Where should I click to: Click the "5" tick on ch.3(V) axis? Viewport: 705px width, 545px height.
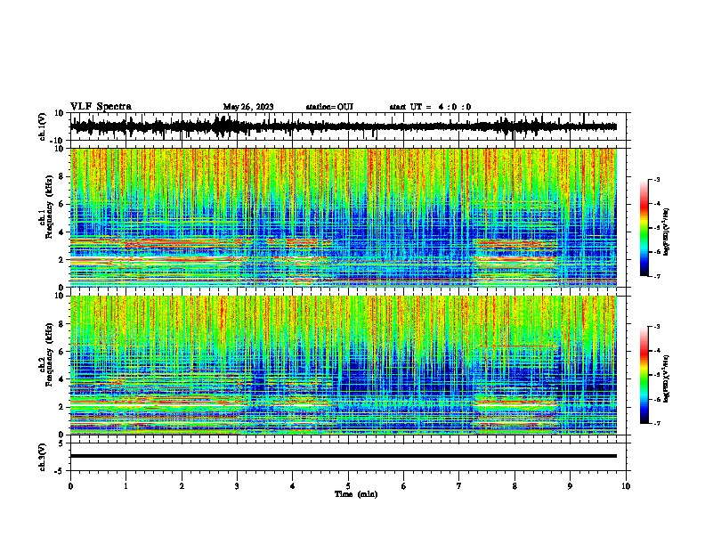click(x=62, y=443)
